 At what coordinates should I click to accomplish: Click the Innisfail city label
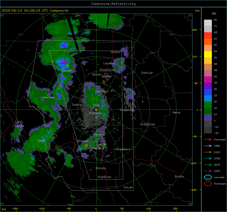(102, 91)
